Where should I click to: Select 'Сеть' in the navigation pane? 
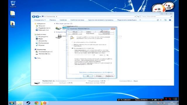(x=39, y=58)
